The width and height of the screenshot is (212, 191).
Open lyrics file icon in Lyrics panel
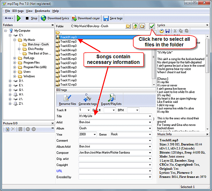click(162, 31)
